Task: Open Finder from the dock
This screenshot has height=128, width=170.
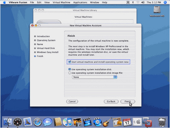Action: (x=8, y=122)
